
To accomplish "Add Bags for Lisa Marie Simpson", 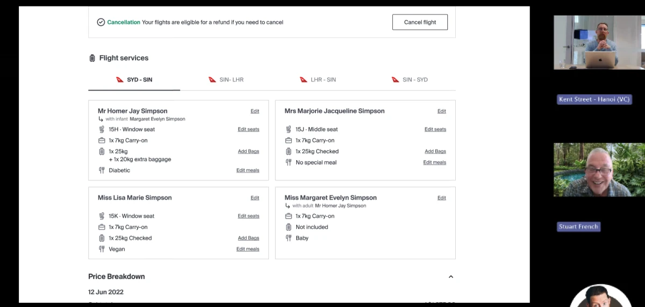I will 248,238.
